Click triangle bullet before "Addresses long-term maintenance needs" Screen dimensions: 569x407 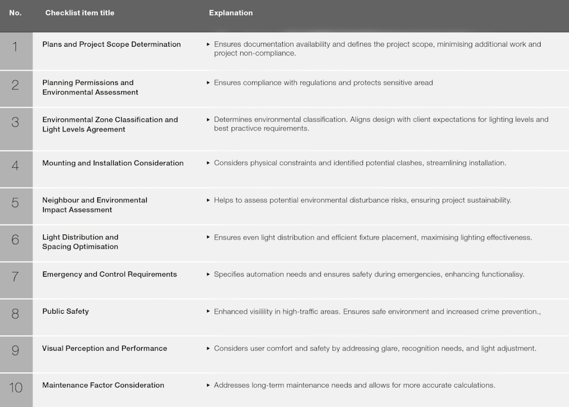208,385
